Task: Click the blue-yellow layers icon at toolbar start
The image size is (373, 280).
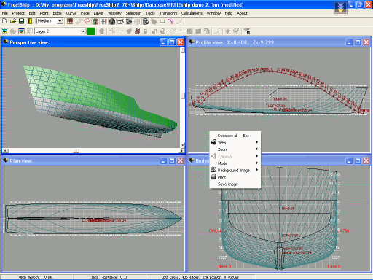Action: (x=4, y=31)
